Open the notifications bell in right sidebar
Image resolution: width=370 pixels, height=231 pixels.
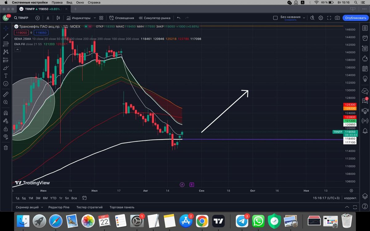point(365,131)
